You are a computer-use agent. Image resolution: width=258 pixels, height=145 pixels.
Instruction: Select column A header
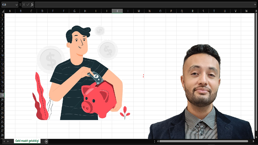(x=10, y=11)
